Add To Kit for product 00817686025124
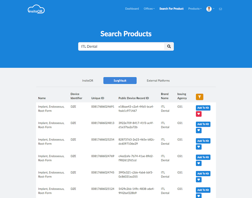 [x=203, y=190]
